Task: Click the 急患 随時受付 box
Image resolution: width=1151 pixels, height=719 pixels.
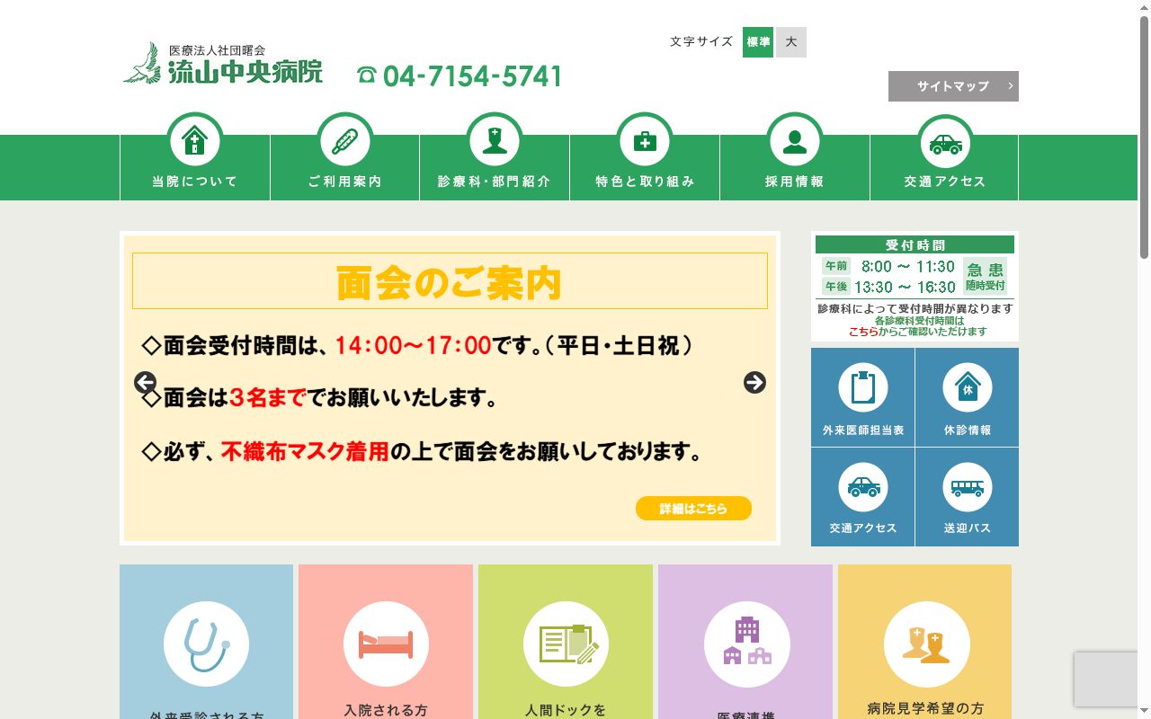Action: coord(986,276)
